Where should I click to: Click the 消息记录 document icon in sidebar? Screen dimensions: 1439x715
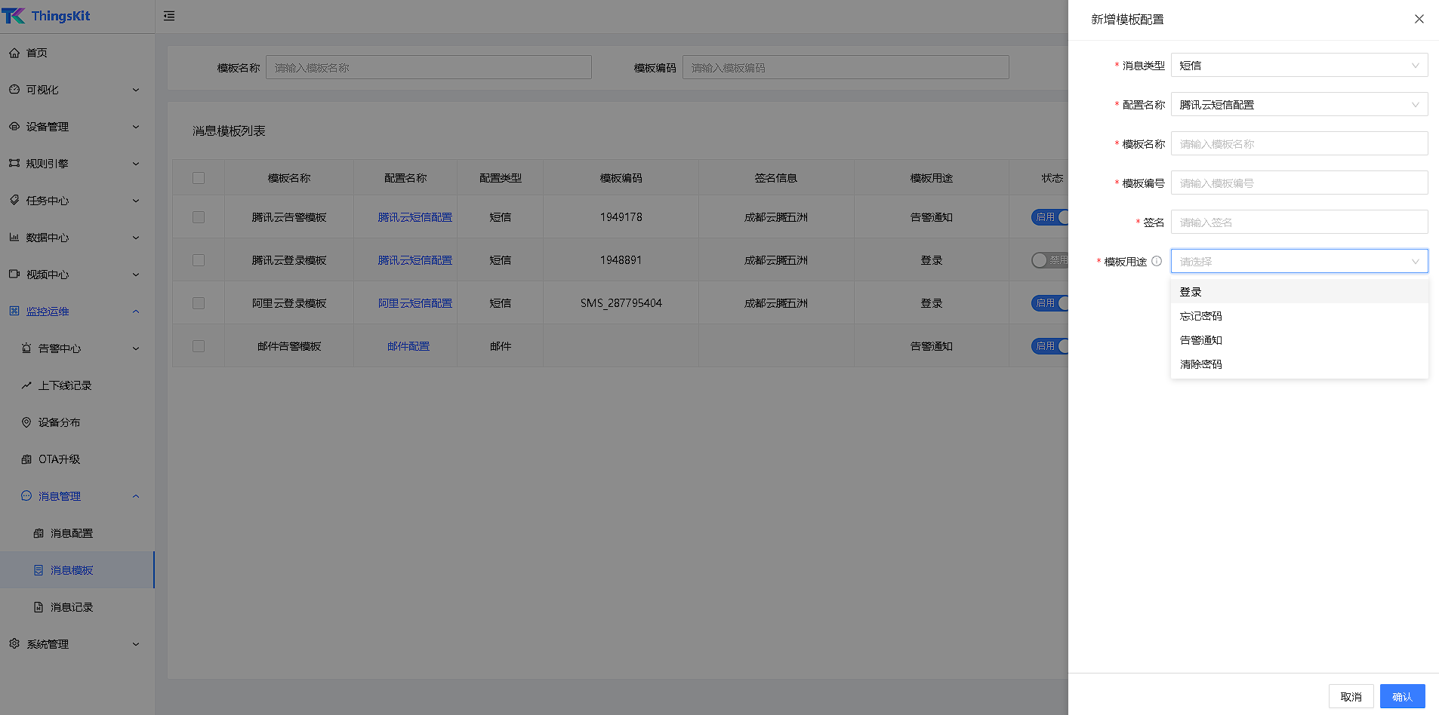39,607
